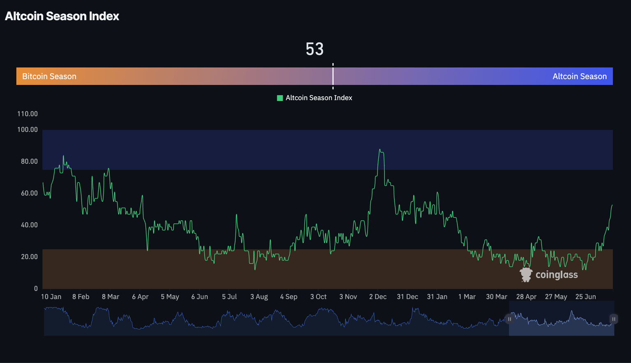Click the selected window in range navigator
631x363 pixels.
(561, 318)
